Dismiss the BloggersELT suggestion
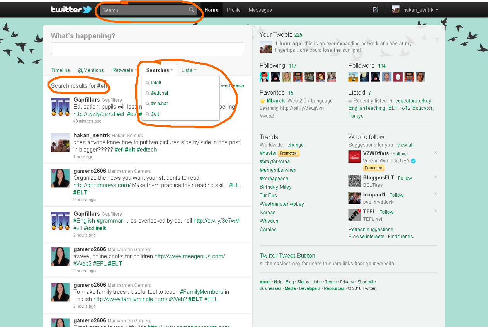The width and height of the screenshot is (488, 327). point(435,177)
